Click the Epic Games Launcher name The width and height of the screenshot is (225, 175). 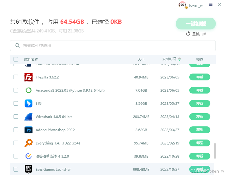point(53,170)
